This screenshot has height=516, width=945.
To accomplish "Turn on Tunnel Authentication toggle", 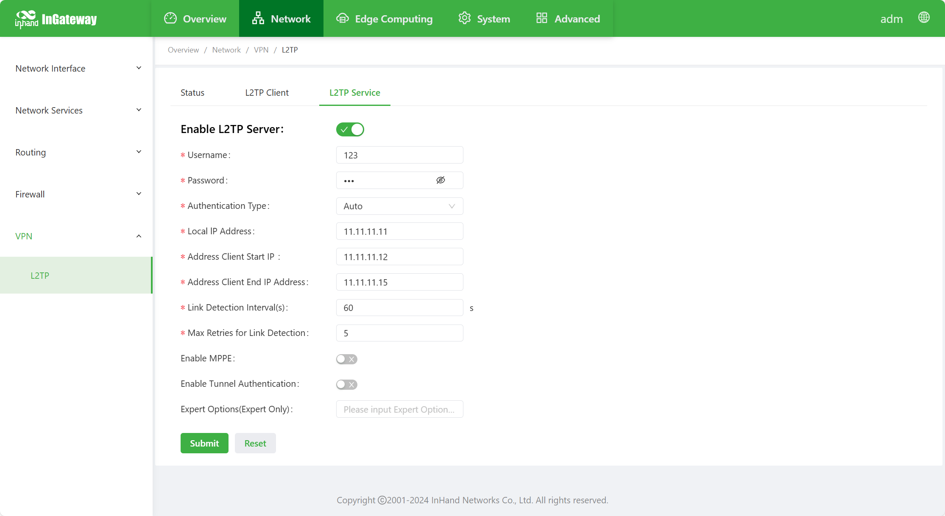I will point(346,385).
